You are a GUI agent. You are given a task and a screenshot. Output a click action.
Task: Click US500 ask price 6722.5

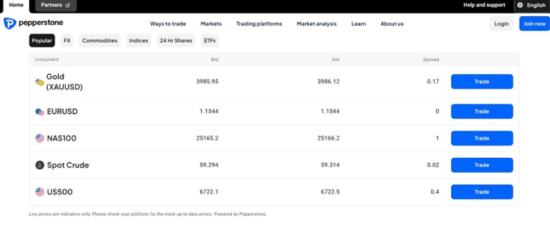330,192
